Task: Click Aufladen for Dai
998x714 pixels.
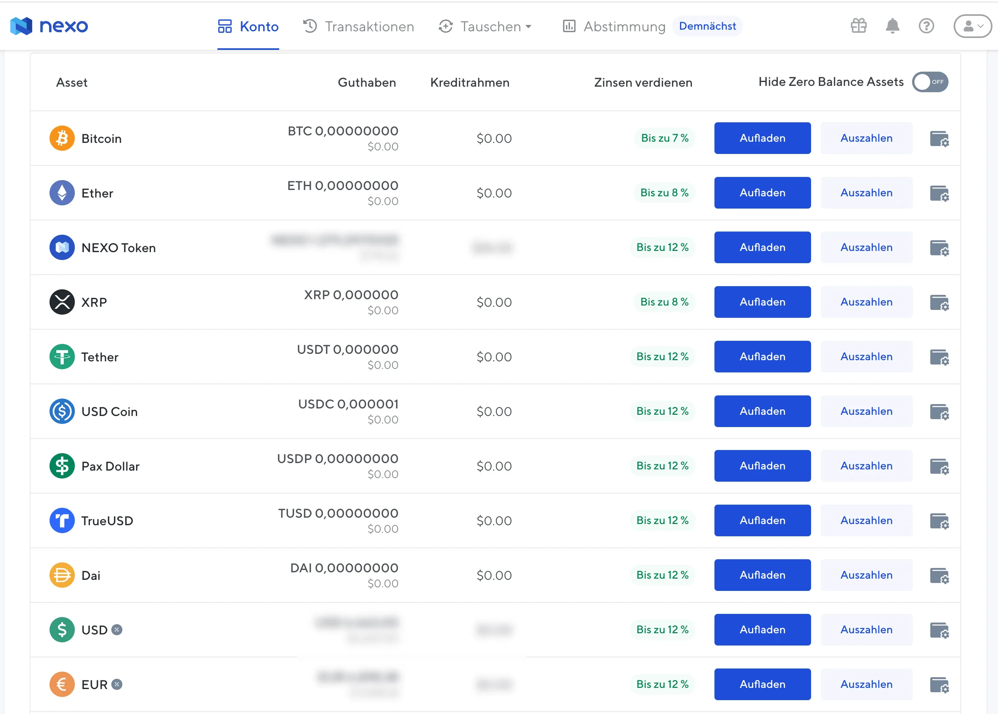Action: click(762, 575)
